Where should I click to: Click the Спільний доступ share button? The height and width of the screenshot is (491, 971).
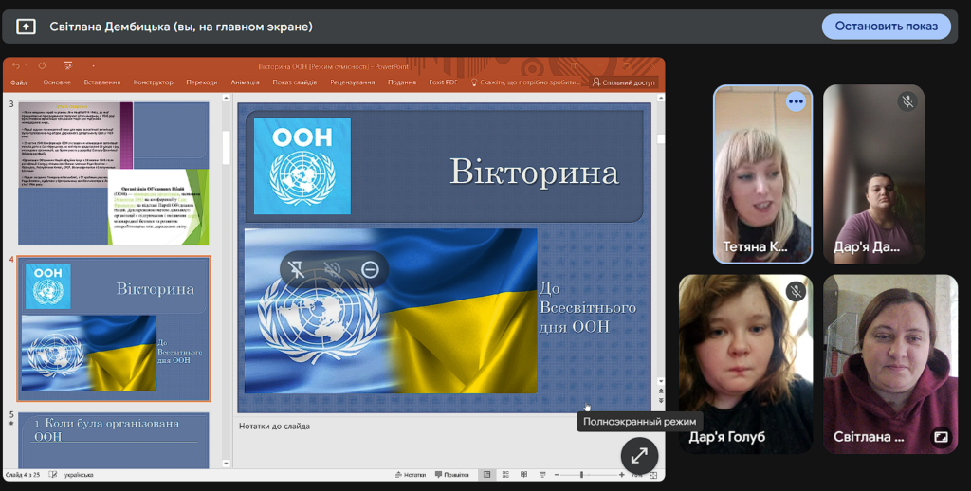point(624,82)
